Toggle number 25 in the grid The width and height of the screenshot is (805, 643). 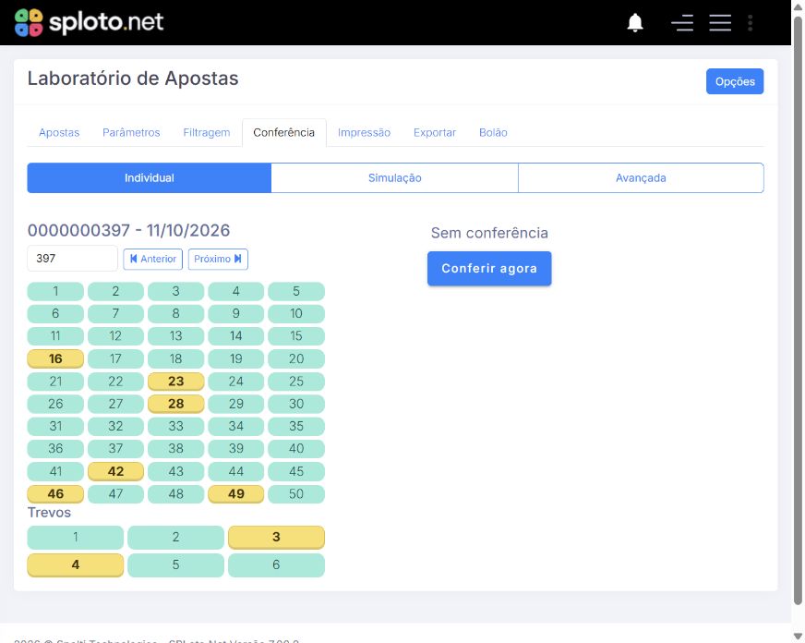coord(296,381)
